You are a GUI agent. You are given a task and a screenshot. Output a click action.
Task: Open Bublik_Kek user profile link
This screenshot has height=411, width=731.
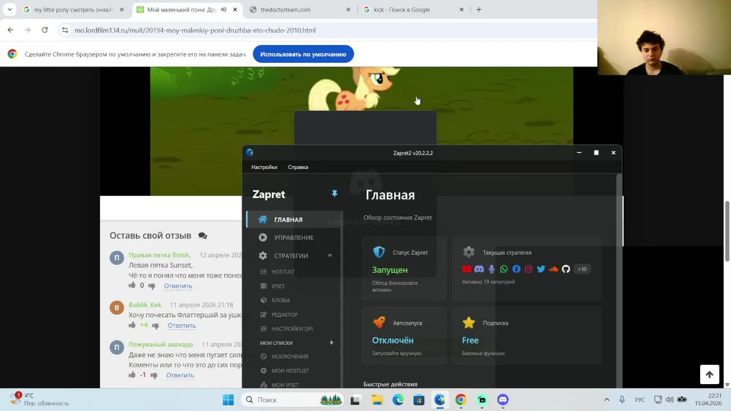click(145, 305)
